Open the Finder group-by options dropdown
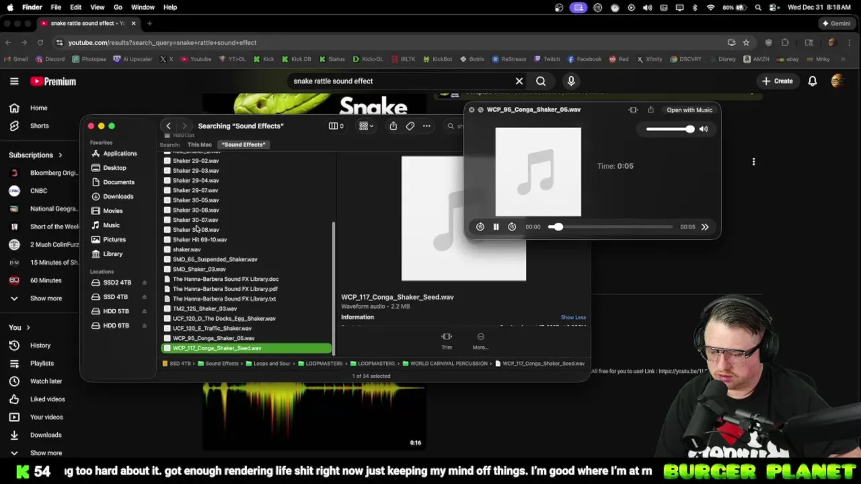The height and width of the screenshot is (484, 861). (x=366, y=126)
